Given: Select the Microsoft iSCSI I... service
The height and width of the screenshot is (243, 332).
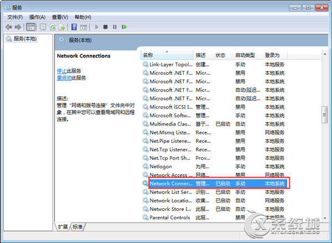Looking at the screenshot, I should tap(215, 107).
